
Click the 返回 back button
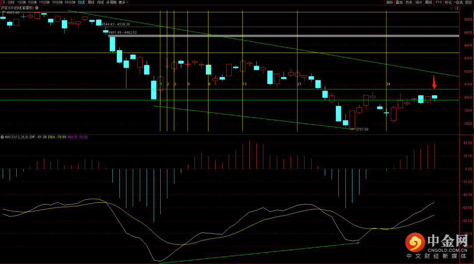coord(468,2)
